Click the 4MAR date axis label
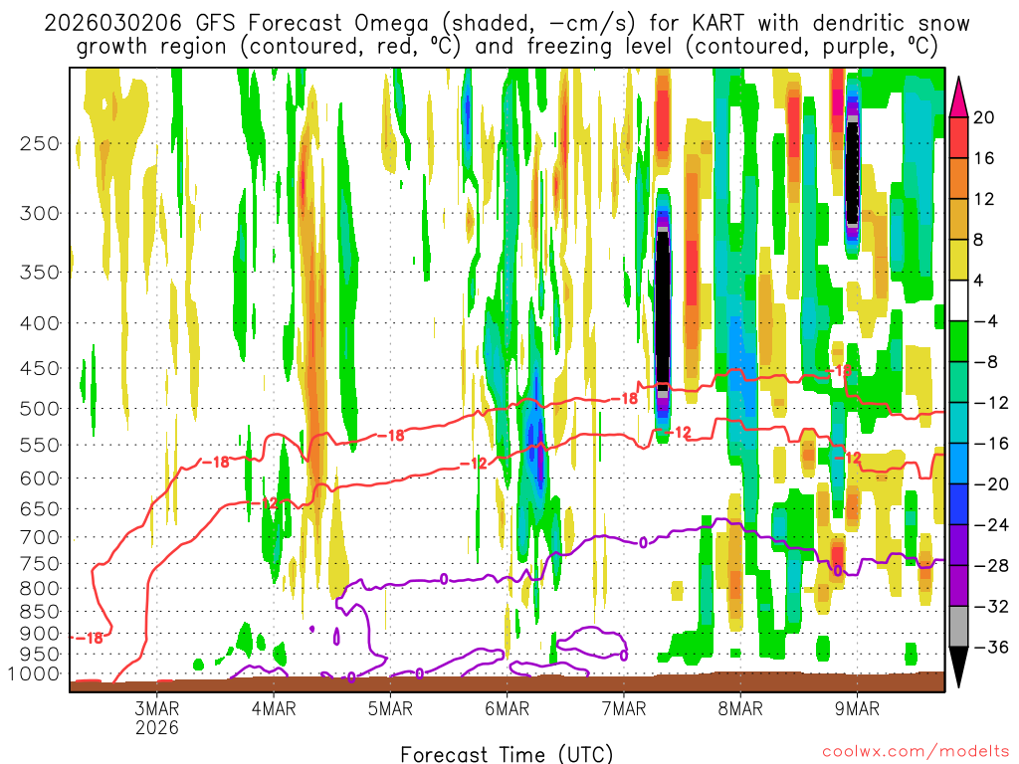 pyautogui.click(x=274, y=708)
